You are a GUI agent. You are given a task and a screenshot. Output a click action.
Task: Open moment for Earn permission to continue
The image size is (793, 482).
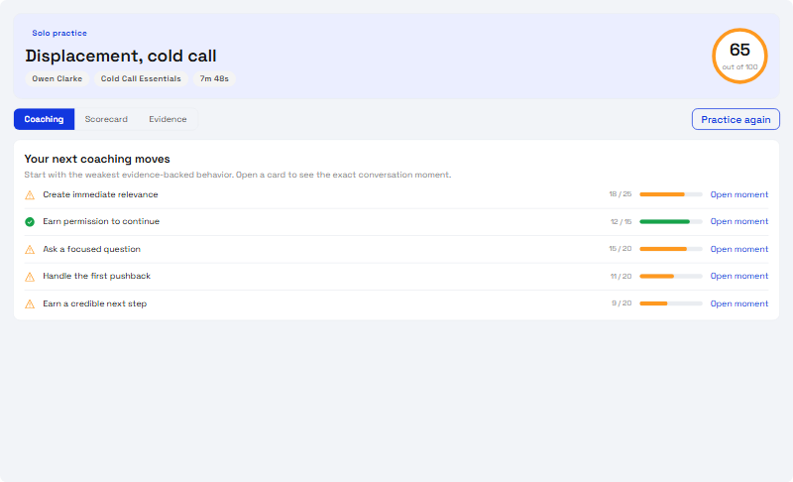click(x=738, y=221)
